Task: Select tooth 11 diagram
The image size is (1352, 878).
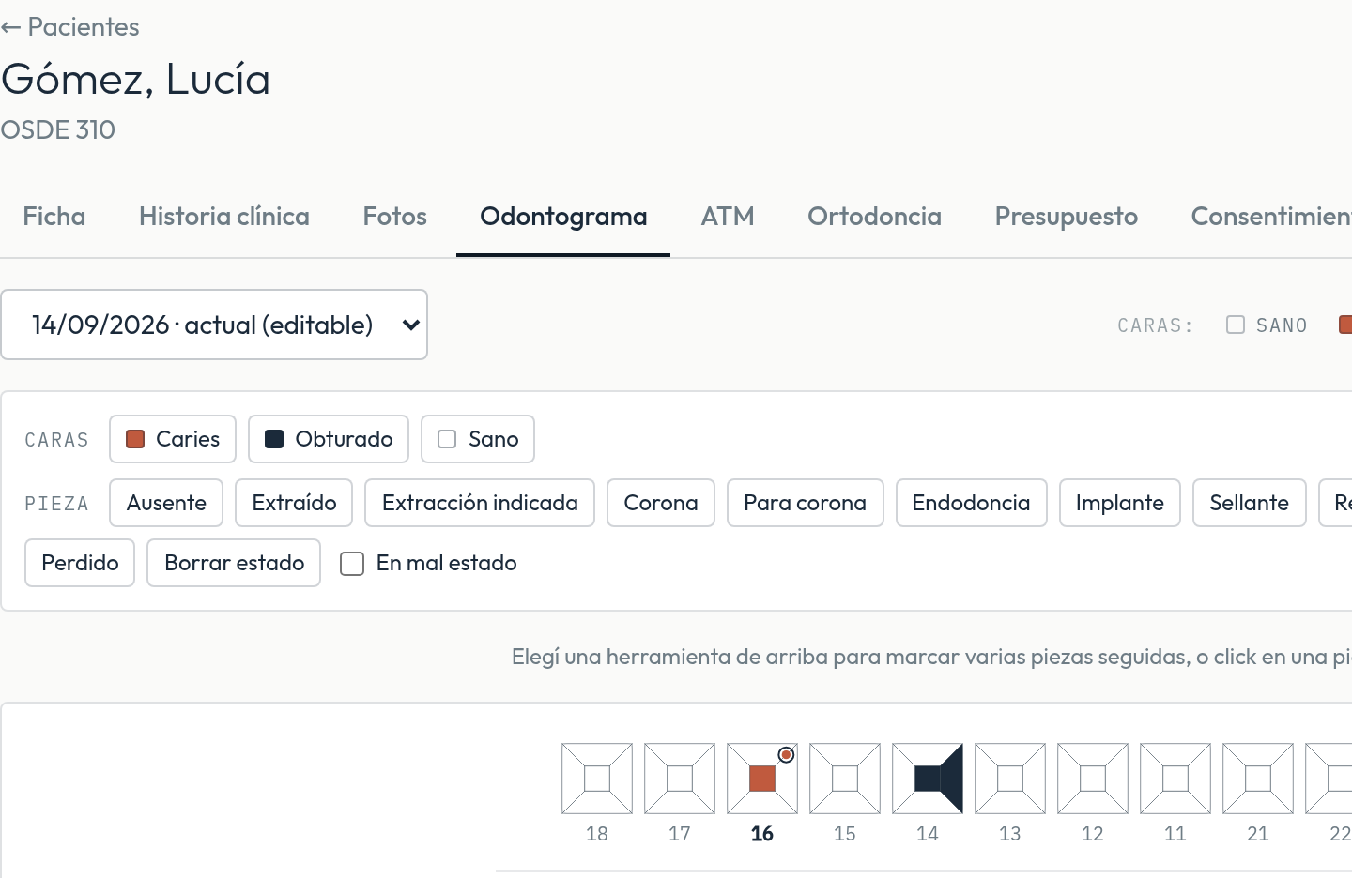Action: [1175, 779]
